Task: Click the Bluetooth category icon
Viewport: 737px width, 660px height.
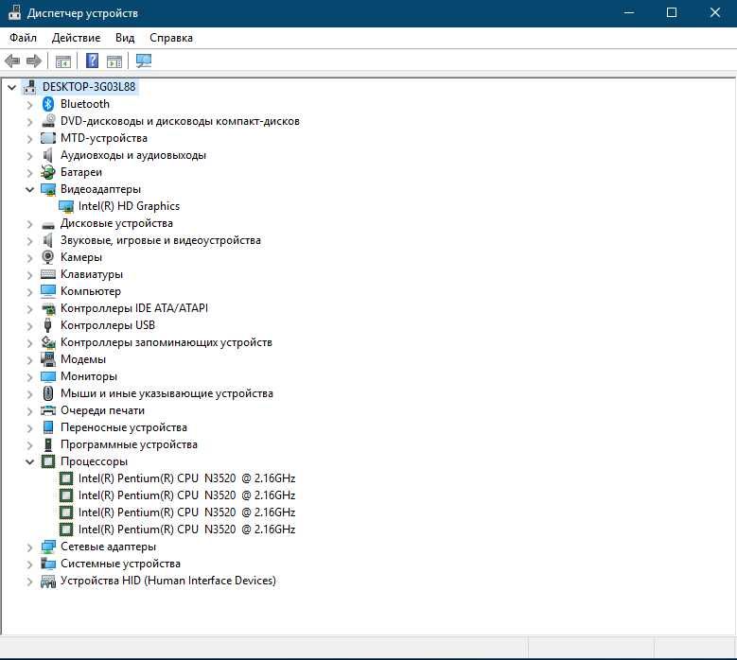Action: [x=48, y=104]
